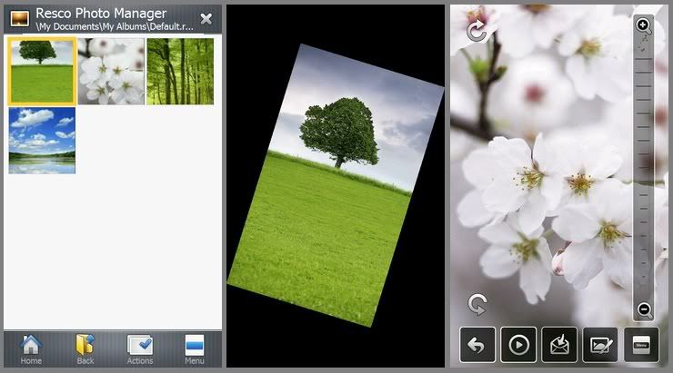Open the viewer Menu button
This screenshot has height=373, width=673.
coord(641,345)
